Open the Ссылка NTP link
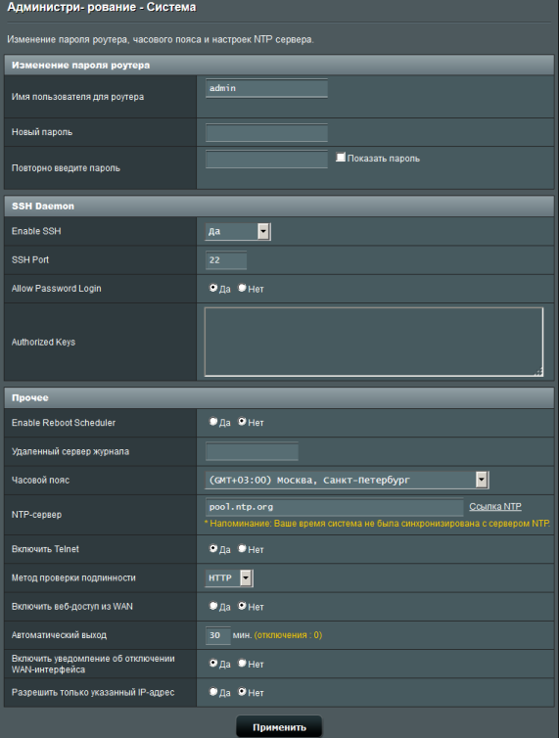This screenshot has height=738, width=559. [x=495, y=507]
